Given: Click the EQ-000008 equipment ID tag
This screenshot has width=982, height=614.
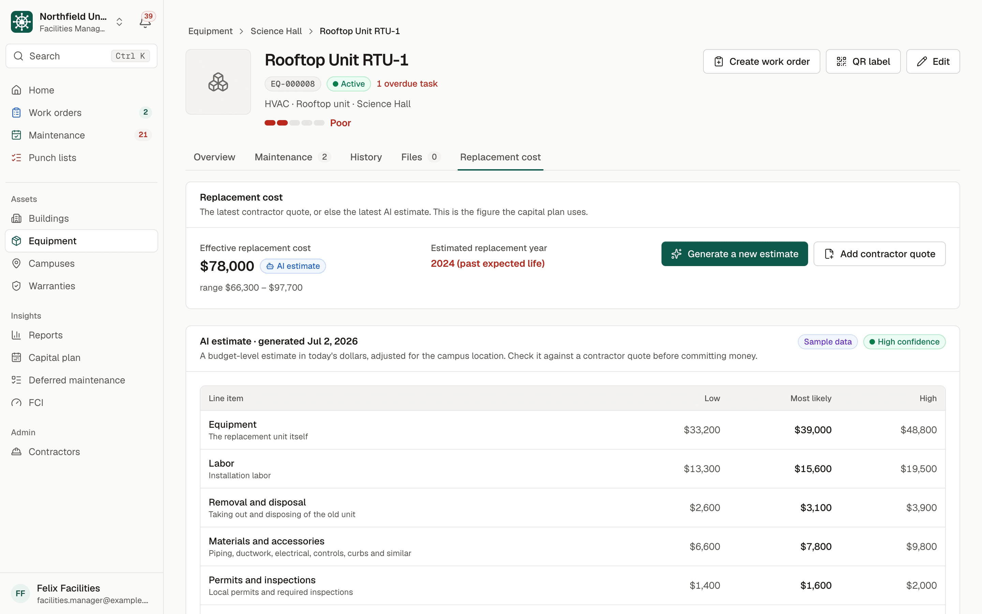Looking at the screenshot, I should click(293, 84).
